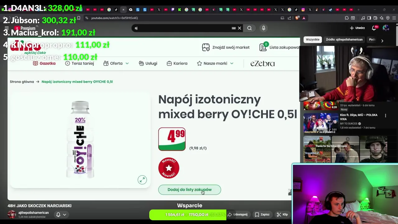Click the 9,98 zł/l unit price text

(x=198, y=148)
